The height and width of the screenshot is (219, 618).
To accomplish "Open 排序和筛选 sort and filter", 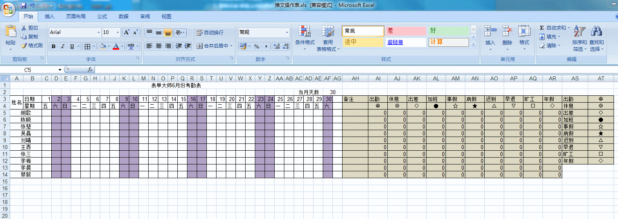I will tap(580, 38).
